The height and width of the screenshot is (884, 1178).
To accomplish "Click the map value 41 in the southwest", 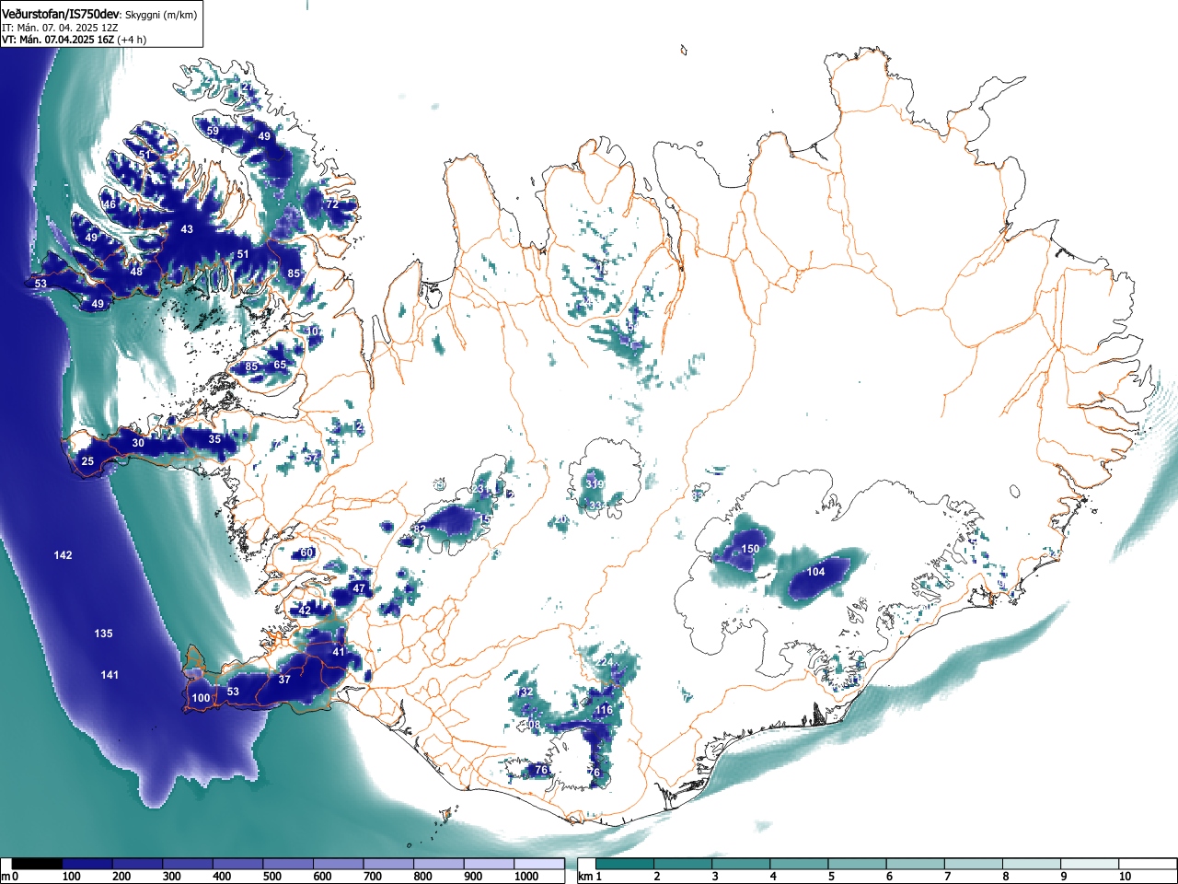I will point(339,652).
